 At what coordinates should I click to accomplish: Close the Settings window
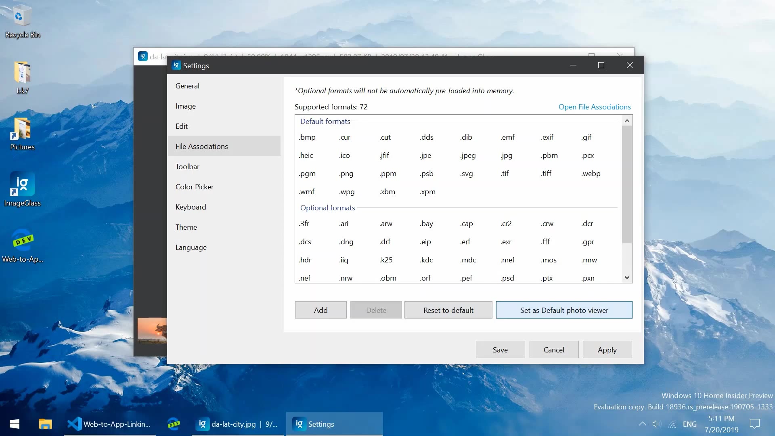[630, 65]
